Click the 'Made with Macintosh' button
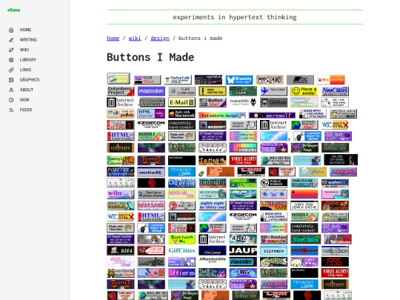Viewport: 400px width, 300px height. point(182,113)
